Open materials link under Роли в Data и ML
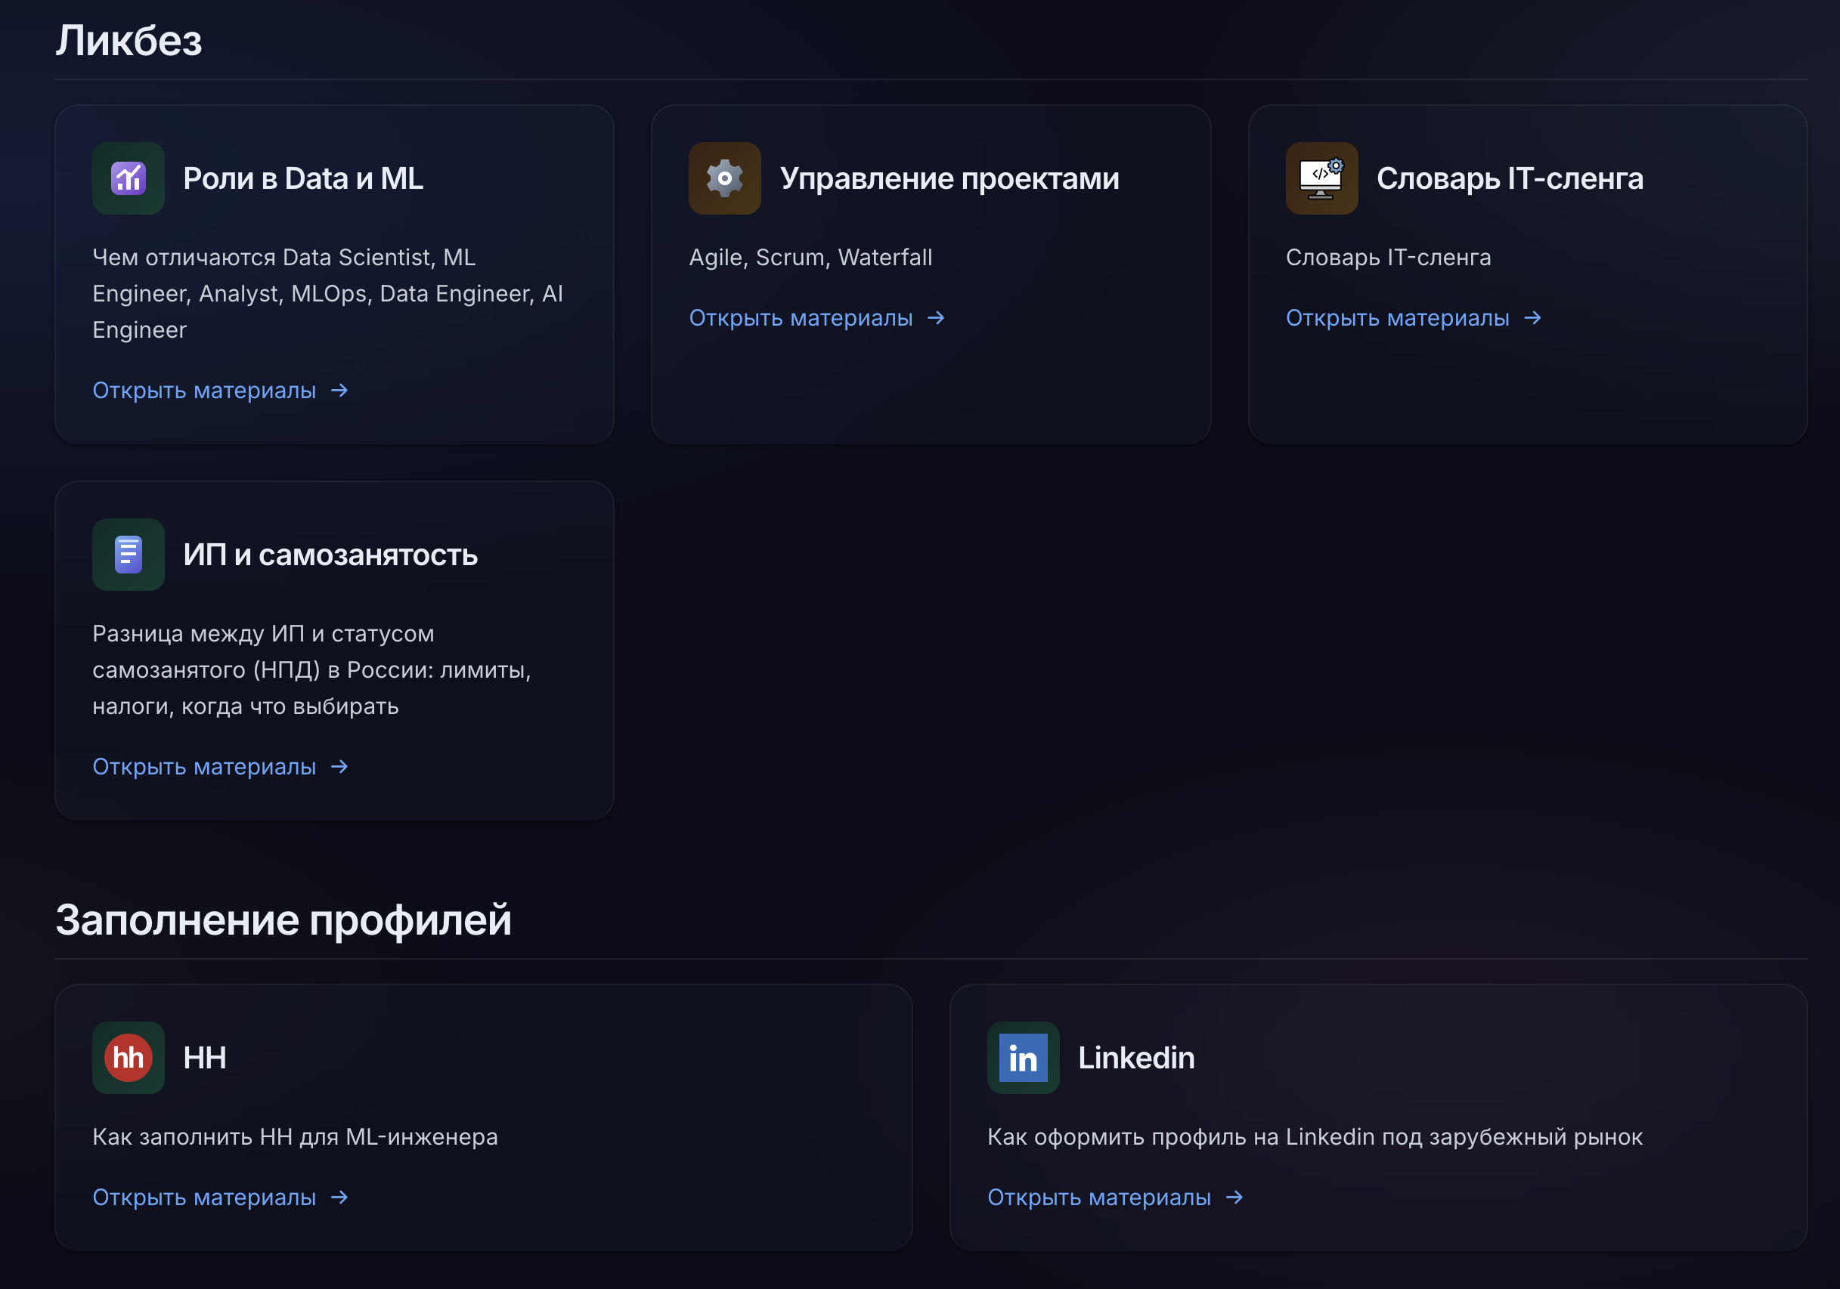 (x=221, y=390)
